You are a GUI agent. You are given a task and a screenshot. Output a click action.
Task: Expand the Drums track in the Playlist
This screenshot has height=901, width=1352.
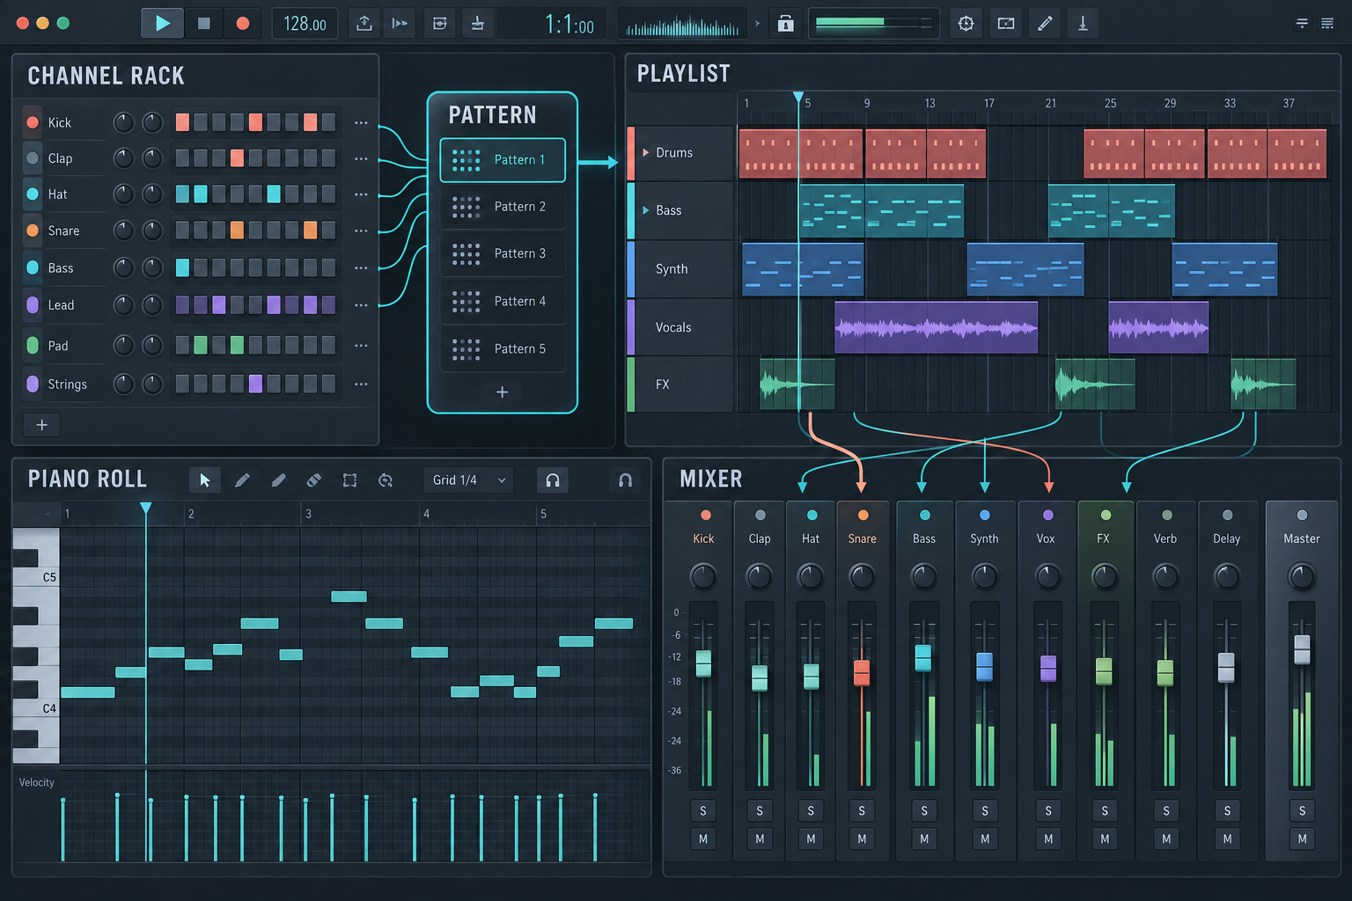(646, 153)
